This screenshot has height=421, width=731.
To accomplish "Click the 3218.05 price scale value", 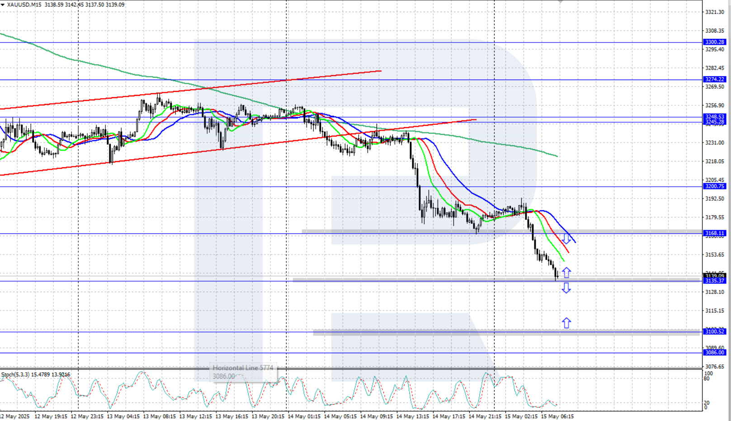I will tap(715, 161).
